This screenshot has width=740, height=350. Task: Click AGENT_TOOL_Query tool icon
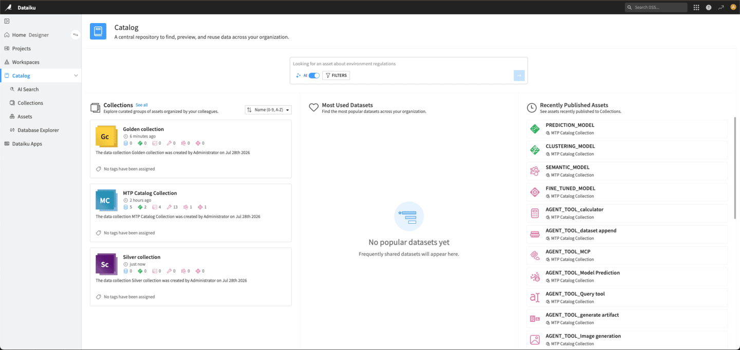(535, 298)
